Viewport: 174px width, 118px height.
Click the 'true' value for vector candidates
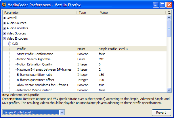[102, 85]
